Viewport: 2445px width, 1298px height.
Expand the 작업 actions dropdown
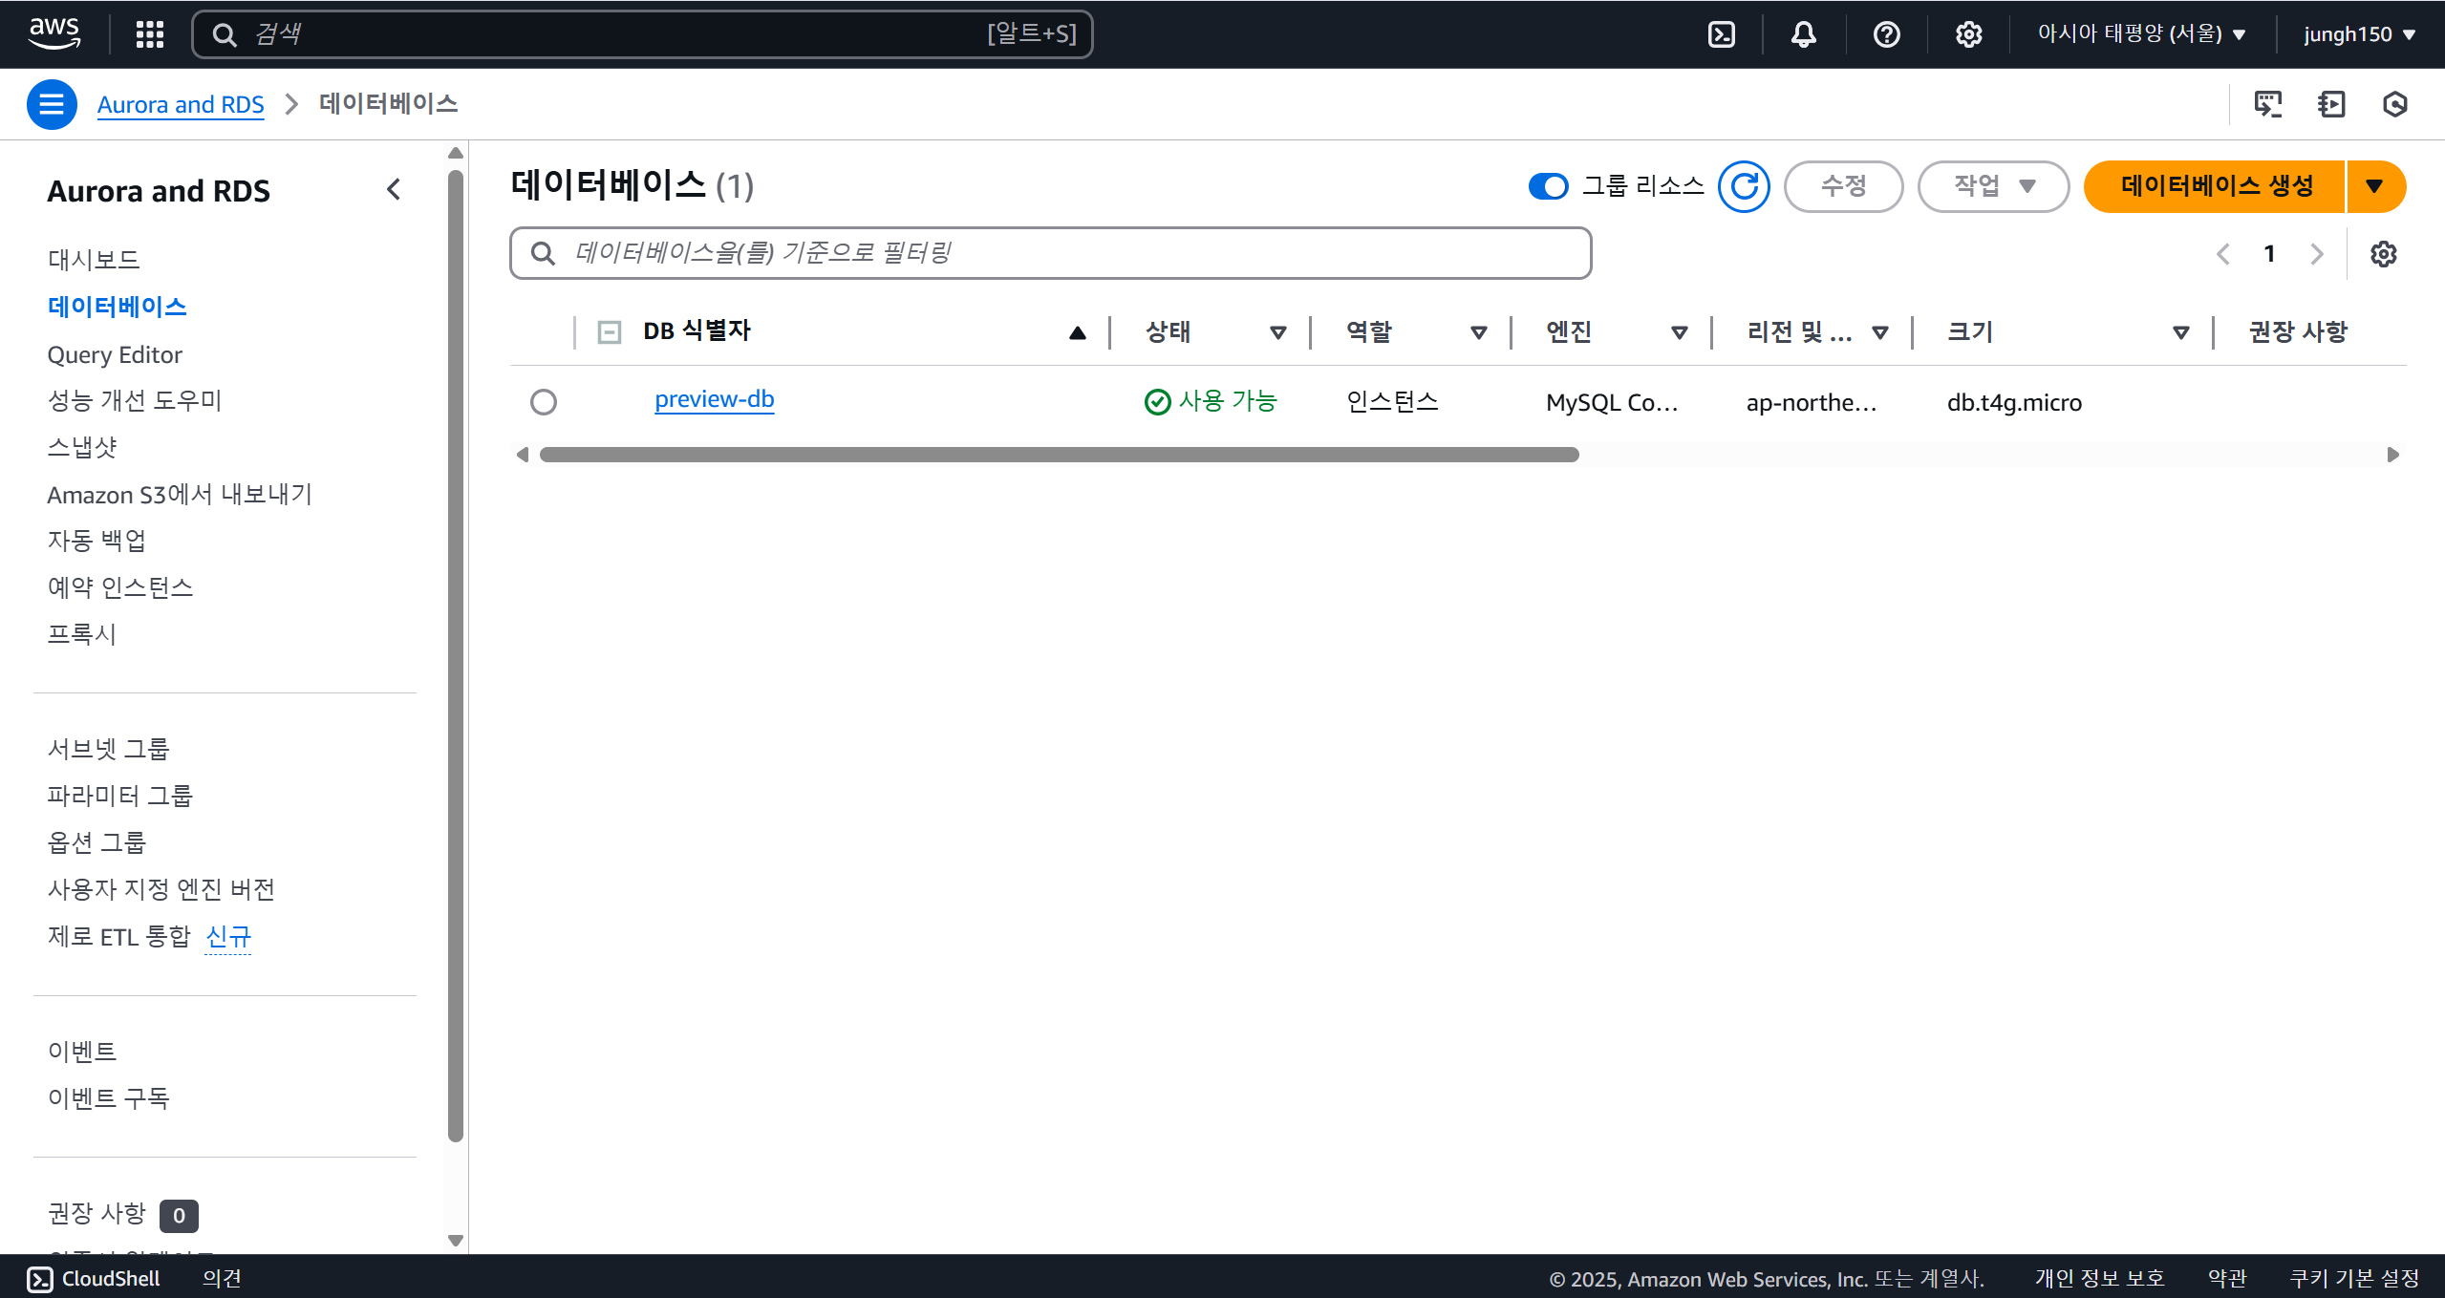point(1993,186)
